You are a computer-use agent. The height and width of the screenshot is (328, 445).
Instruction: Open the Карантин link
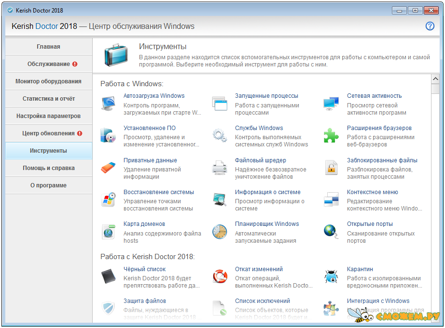click(360, 269)
